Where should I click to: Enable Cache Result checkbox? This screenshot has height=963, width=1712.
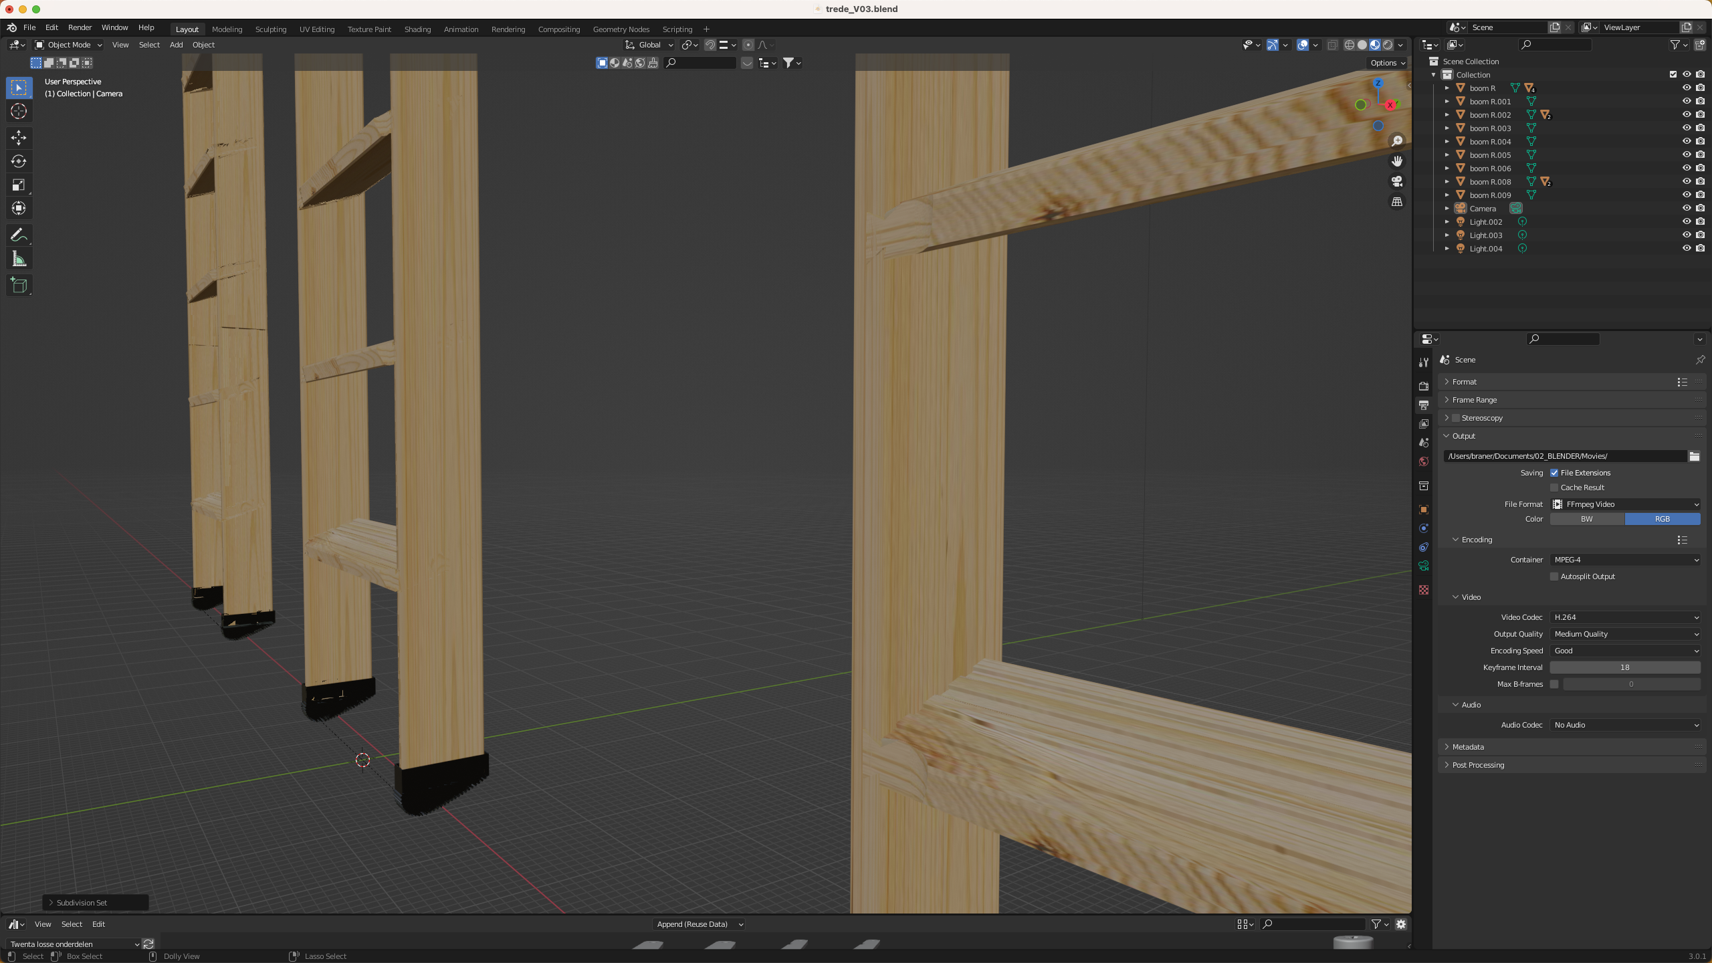1554,488
